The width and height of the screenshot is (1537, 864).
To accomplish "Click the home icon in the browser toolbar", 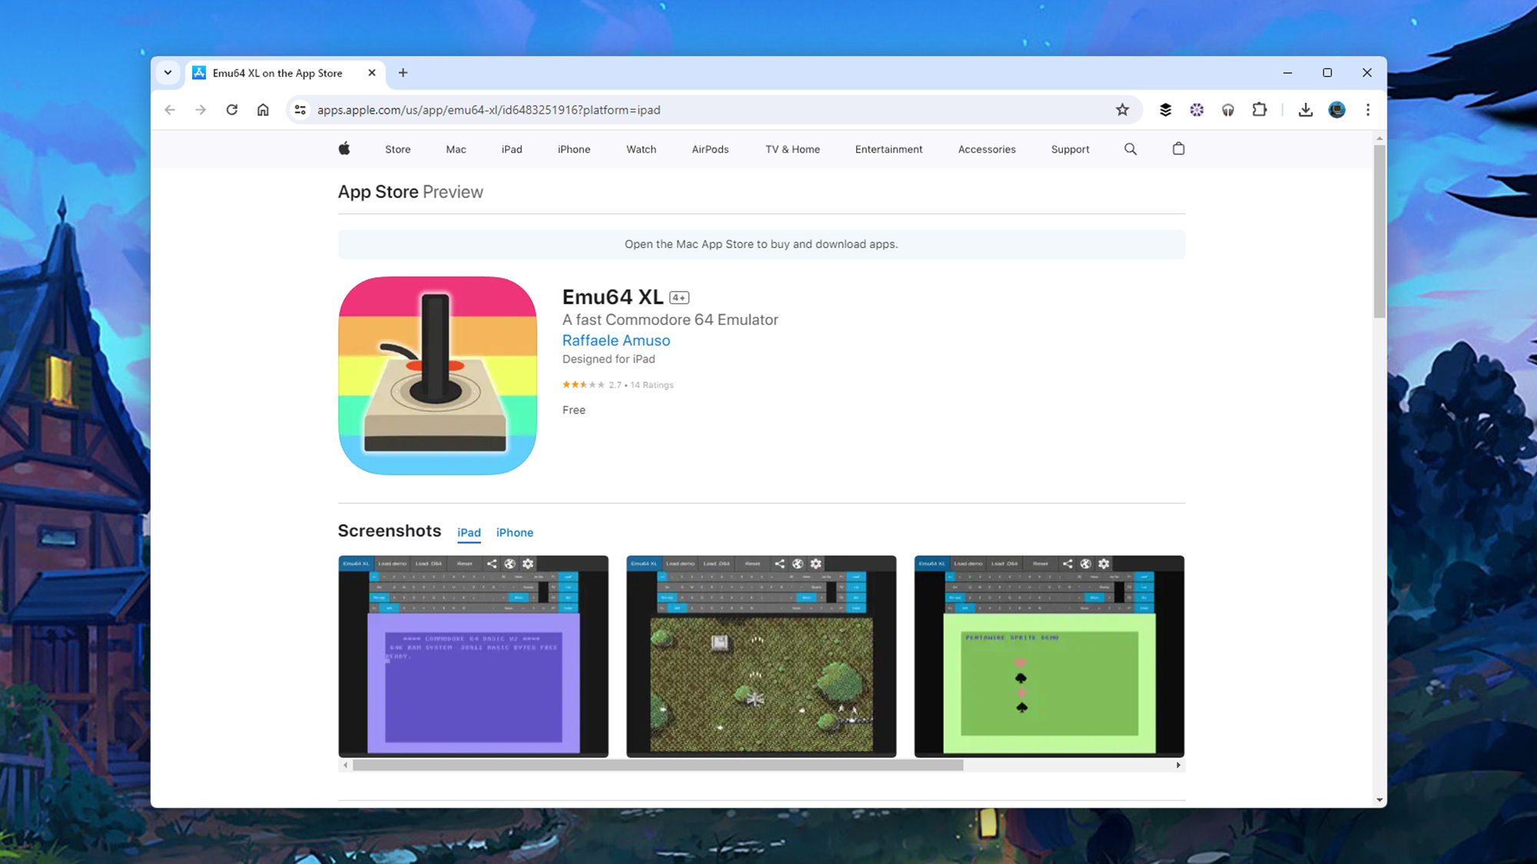I will click(263, 110).
